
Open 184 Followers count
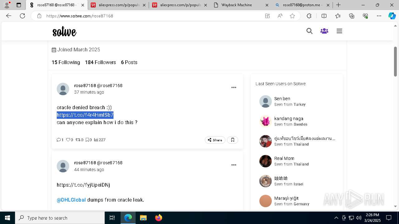coord(100,62)
